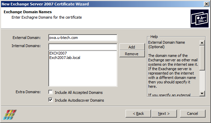Select EXCH2007 in the internal domains list
The width and height of the screenshot is (211, 123).
pos(58,53)
